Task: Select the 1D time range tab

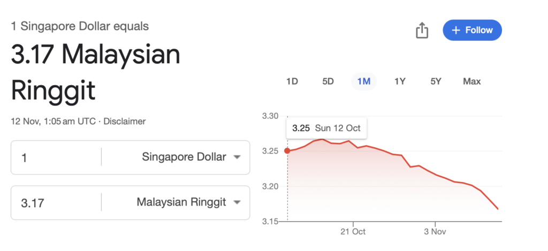Action: coord(292,81)
